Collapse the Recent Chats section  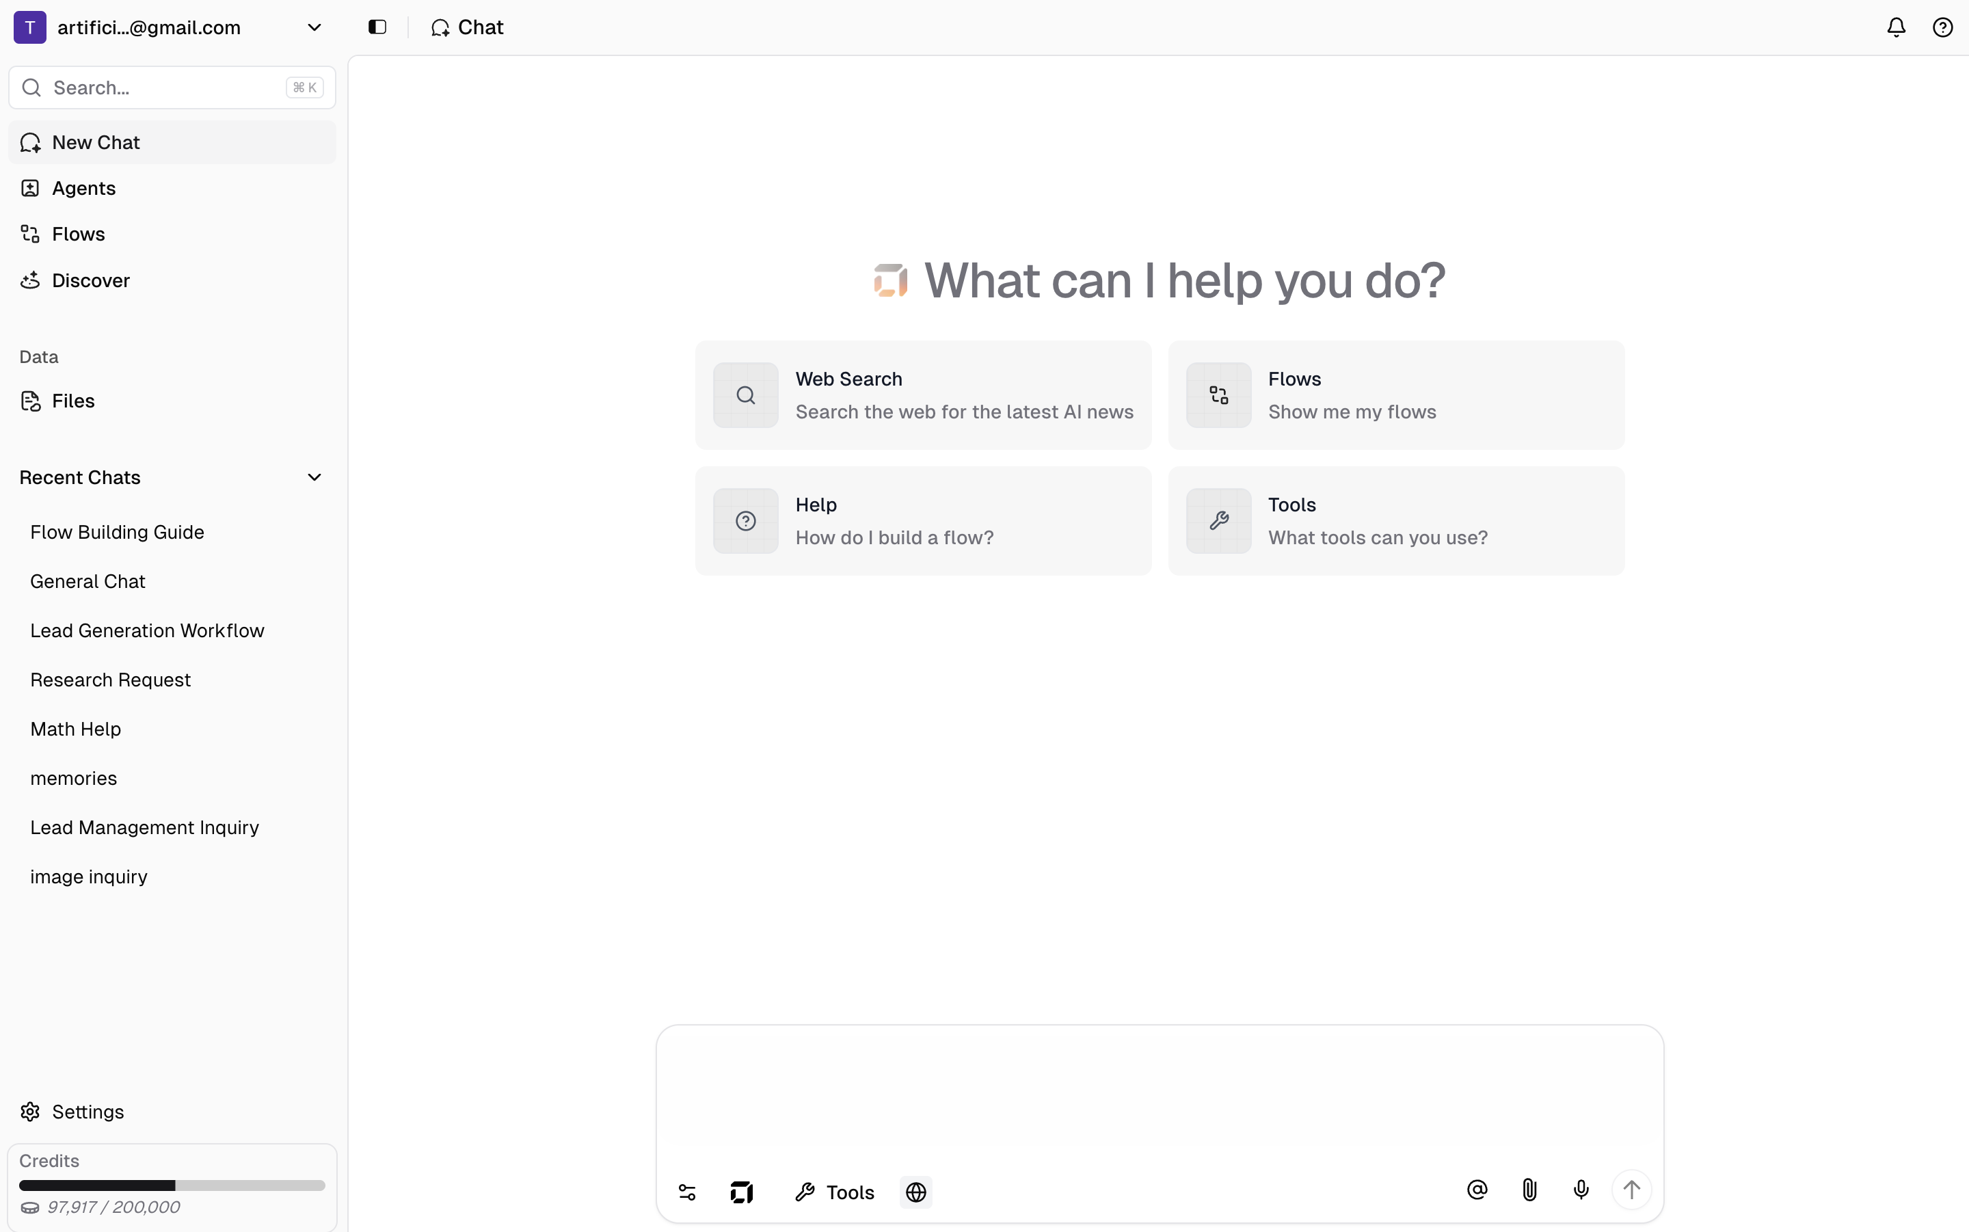(x=314, y=477)
